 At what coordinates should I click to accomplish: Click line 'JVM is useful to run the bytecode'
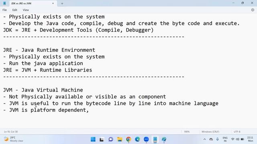click(x=111, y=103)
